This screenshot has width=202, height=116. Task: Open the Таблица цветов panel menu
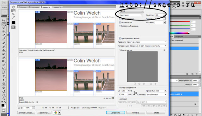pyautogui.click(x=164, y=50)
